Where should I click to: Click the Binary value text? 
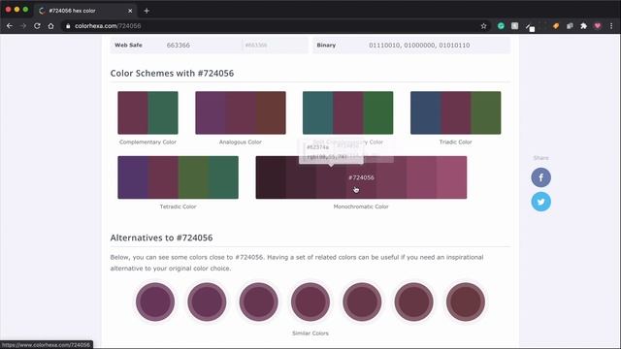point(419,46)
